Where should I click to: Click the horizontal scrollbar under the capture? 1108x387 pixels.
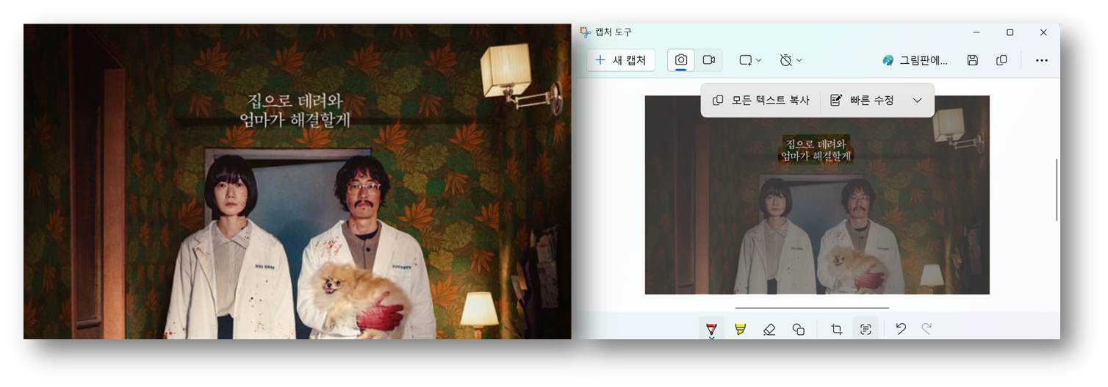(x=812, y=308)
